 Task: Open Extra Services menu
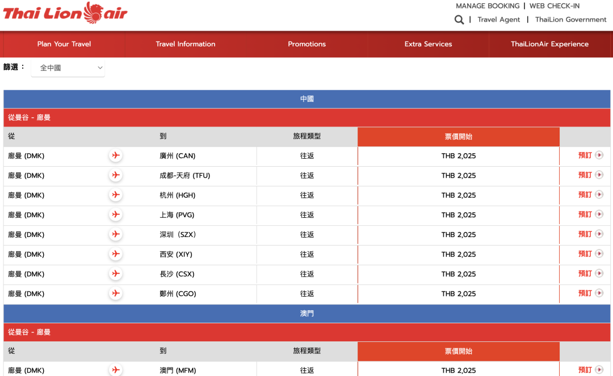click(428, 44)
